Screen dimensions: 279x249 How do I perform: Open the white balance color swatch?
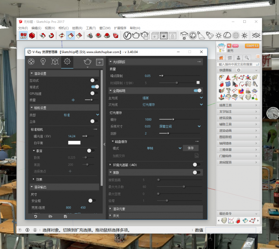click(74, 143)
